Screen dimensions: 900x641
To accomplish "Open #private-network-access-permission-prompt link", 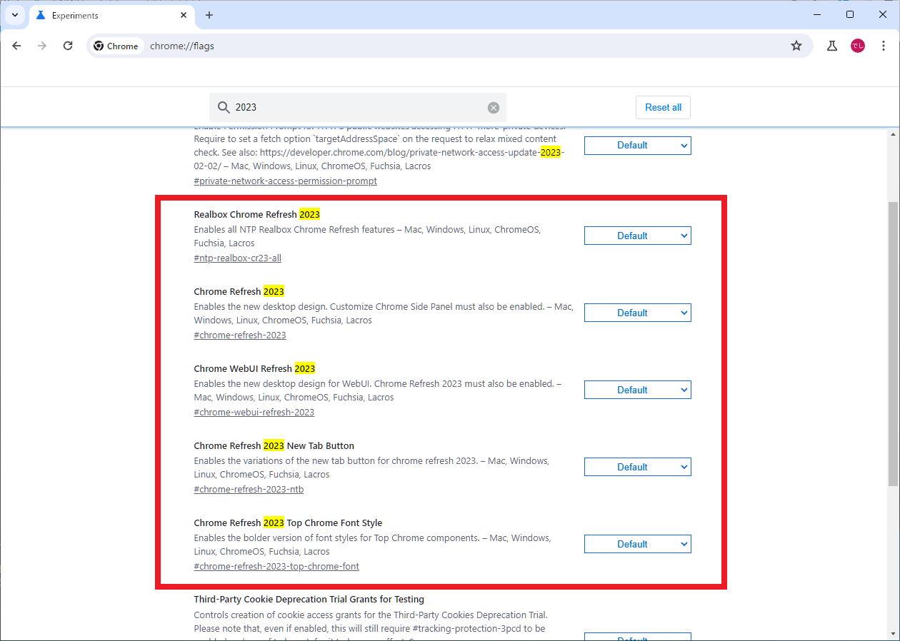I will tap(286, 181).
